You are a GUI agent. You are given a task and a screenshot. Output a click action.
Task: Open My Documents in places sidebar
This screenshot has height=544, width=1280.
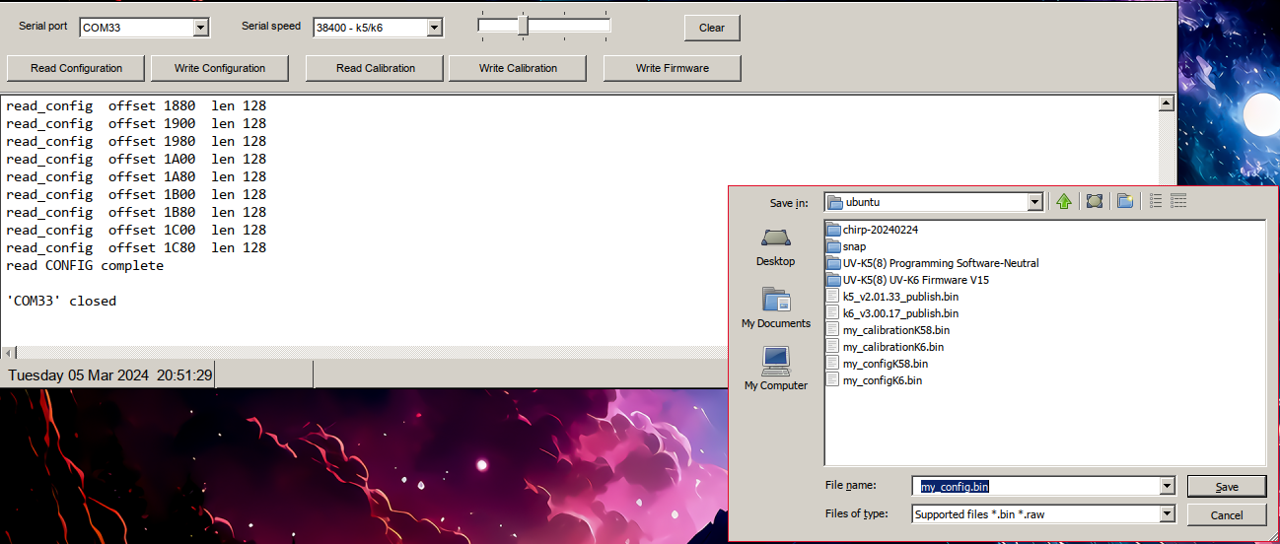pyautogui.click(x=775, y=307)
